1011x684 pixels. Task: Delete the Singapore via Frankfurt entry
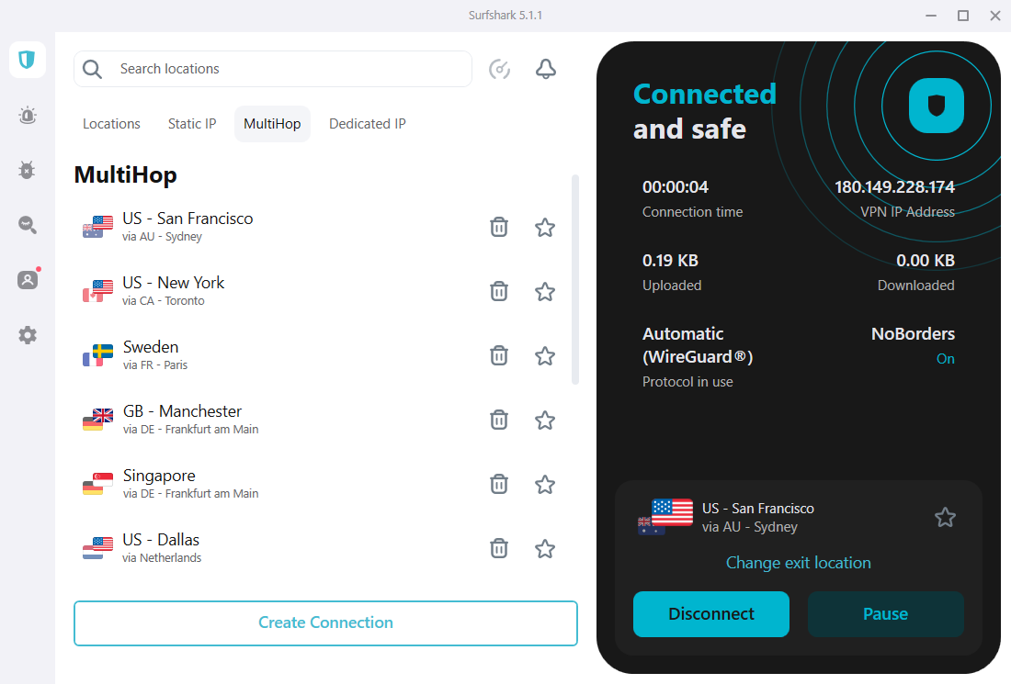pyautogui.click(x=499, y=484)
